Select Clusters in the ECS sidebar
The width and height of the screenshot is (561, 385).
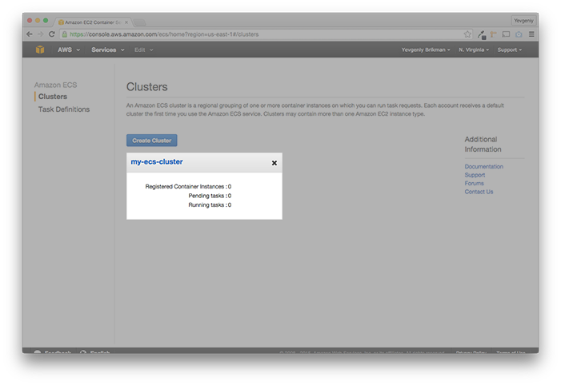click(53, 97)
